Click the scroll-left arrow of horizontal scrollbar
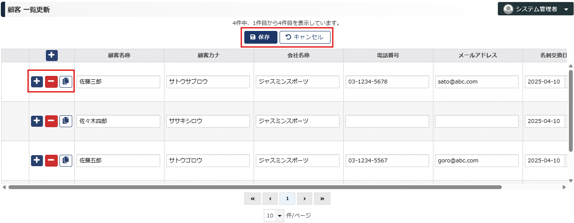 click(x=4, y=187)
